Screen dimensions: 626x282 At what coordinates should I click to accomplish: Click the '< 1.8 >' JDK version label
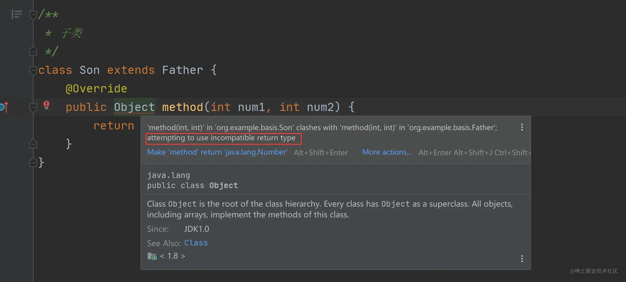pyautogui.click(x=173, y=256)
